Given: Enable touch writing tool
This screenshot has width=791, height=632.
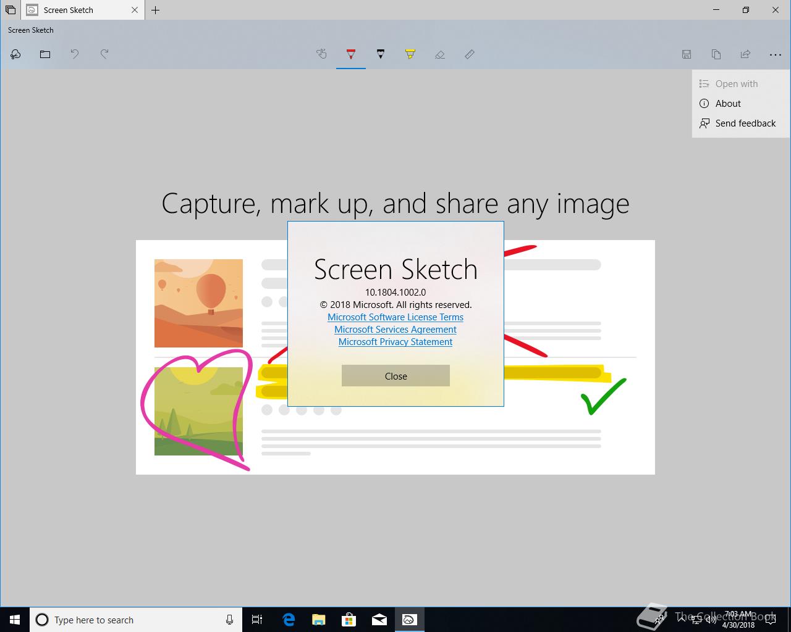Looking at the screenshot, I should [321, 54].
